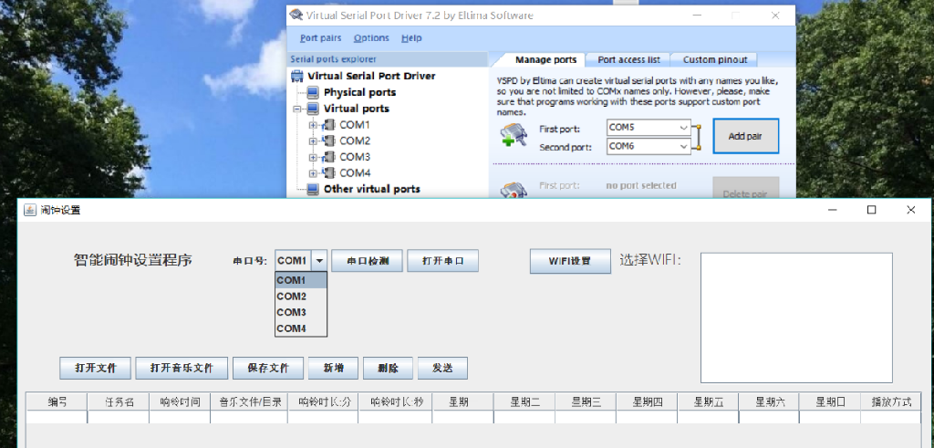Switch to the Manage ports tab
Viewport: 934px width, 448px height.
[x=545, y=59]
